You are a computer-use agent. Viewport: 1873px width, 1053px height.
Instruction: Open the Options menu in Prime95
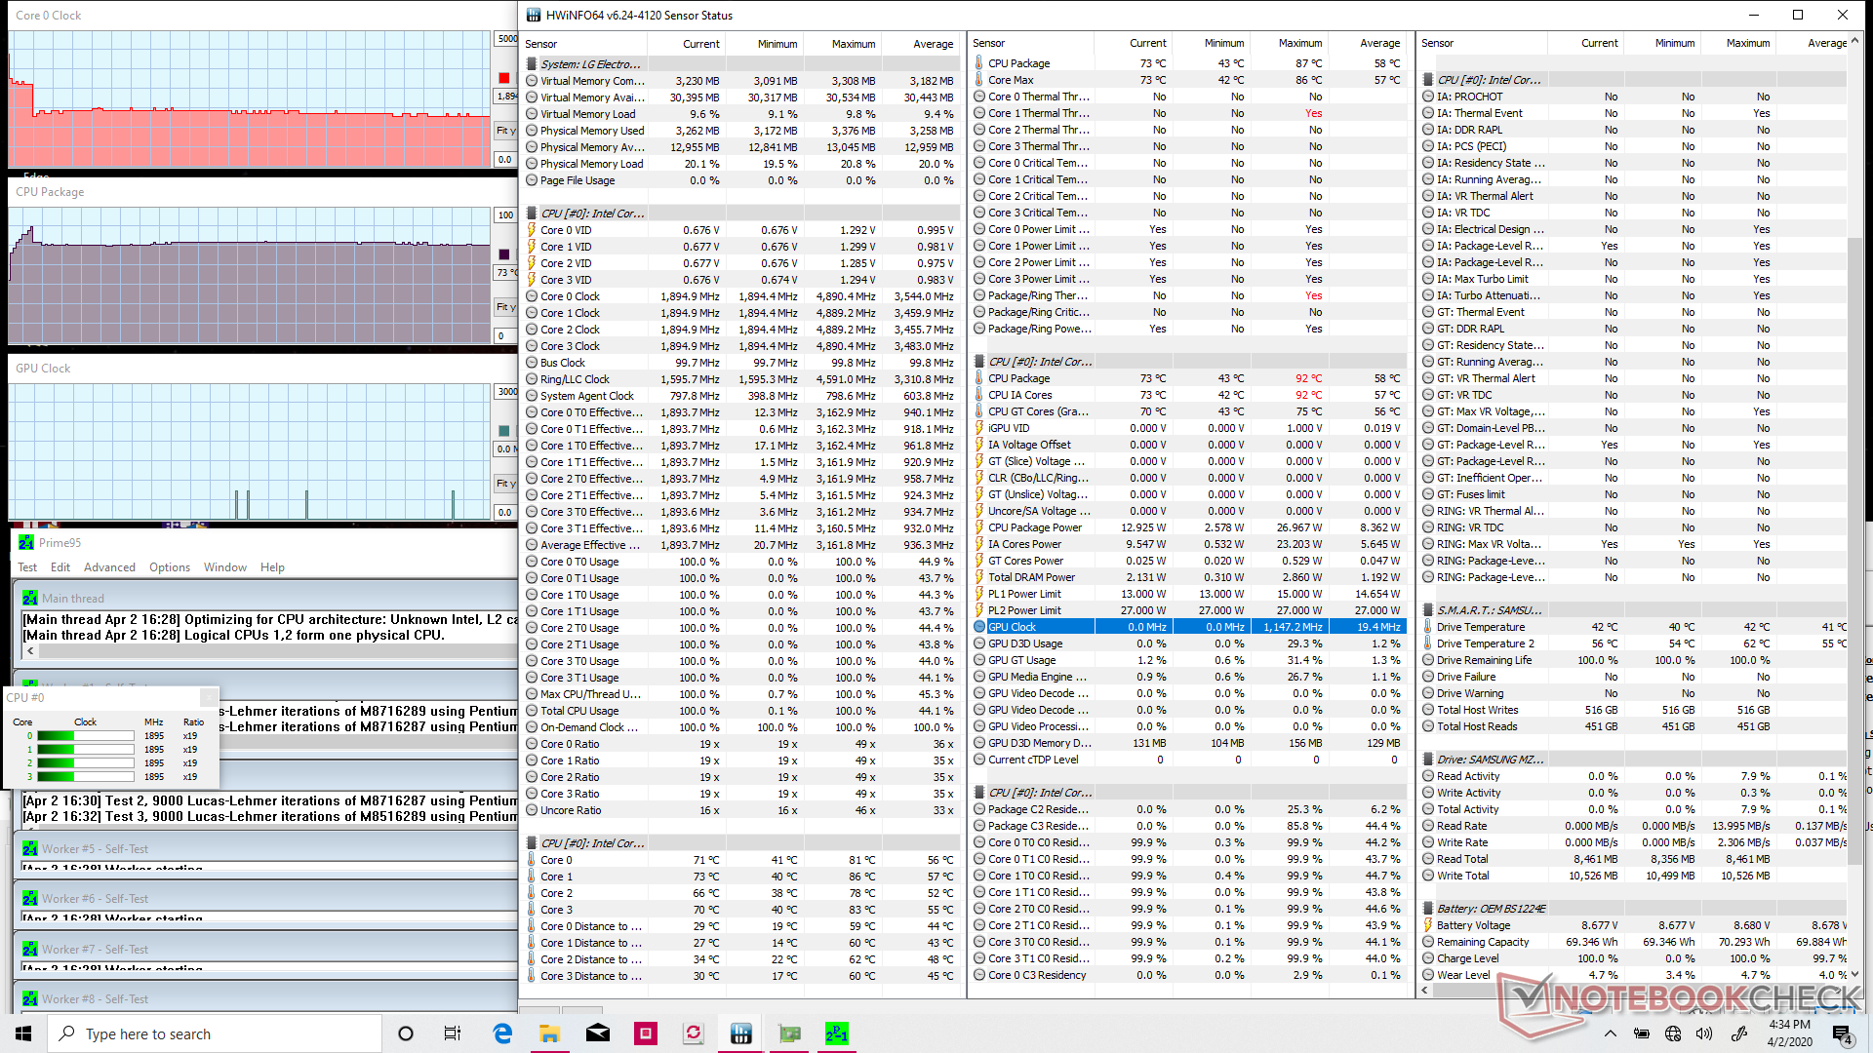170,567
